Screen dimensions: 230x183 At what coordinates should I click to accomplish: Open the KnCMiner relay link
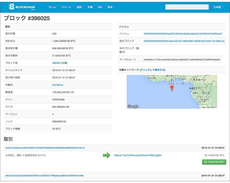58,85
